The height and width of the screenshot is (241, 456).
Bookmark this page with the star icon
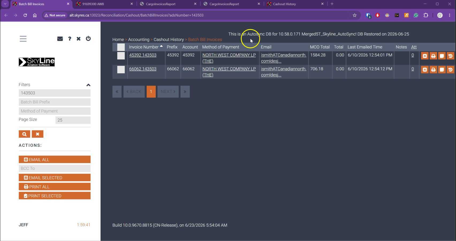[355, 15]
